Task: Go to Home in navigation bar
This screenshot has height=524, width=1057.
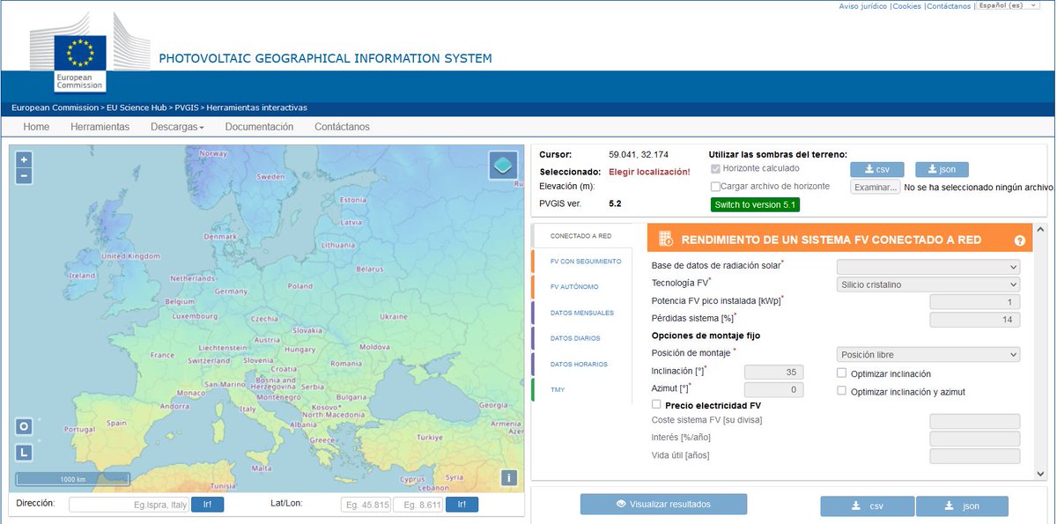Action: [36, 127]
